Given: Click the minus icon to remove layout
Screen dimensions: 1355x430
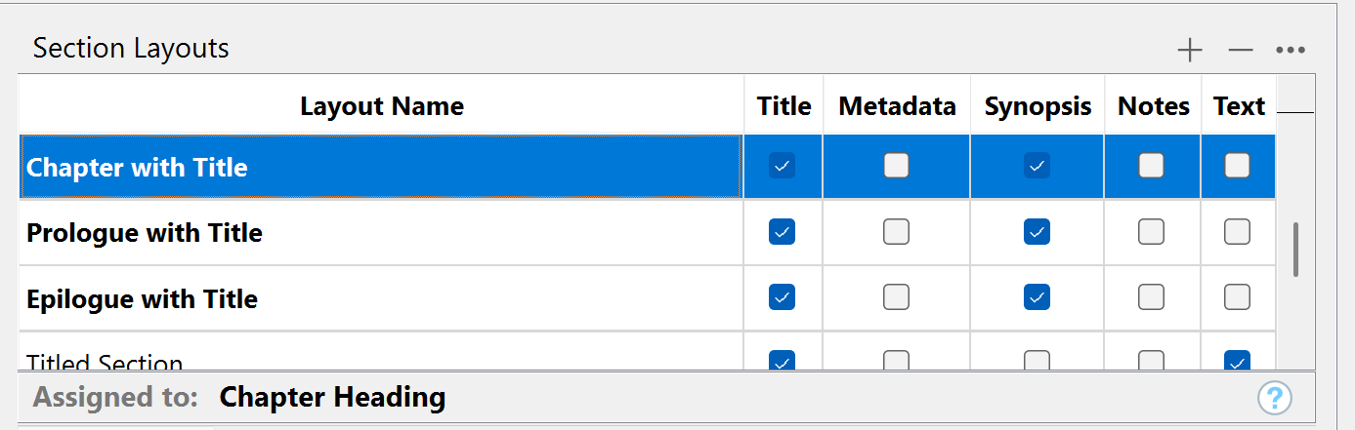Looking at the screenshot, I should click(1241, 51).
